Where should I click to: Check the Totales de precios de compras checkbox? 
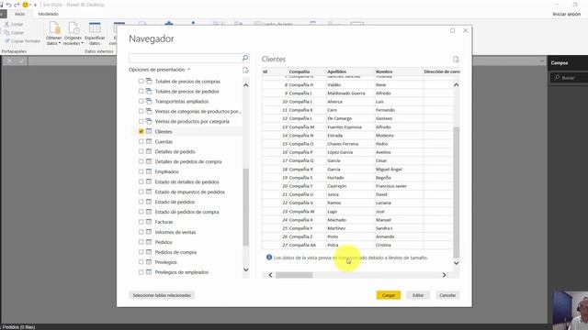[x=141, y=82]
